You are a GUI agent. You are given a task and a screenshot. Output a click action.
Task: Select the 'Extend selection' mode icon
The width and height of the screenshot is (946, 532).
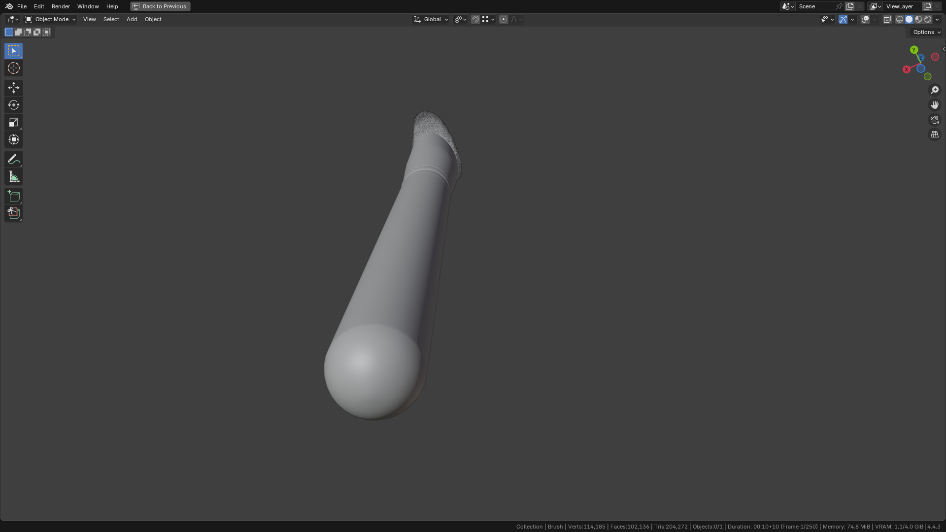click(18, 32)
